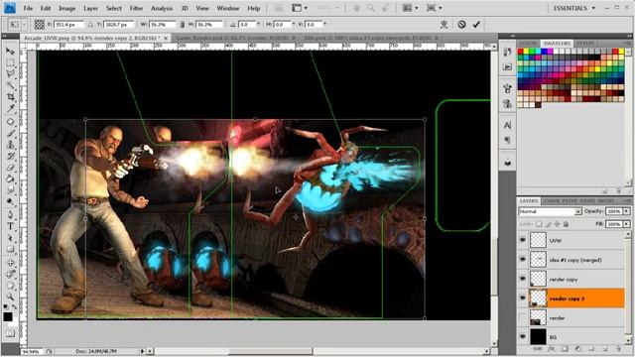This screenshot has height=357, width=635.
Task: Add a layer mask
Action: pyautogui.click(x=565, y=348)
